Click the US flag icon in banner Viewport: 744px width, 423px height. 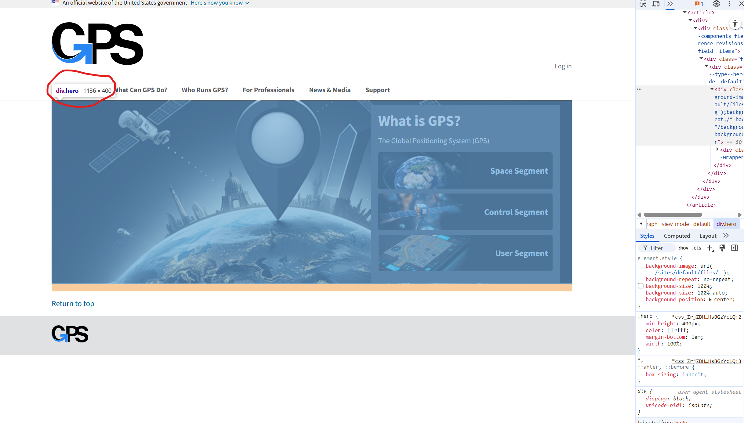pyautogui.click(x=55, y=3)
